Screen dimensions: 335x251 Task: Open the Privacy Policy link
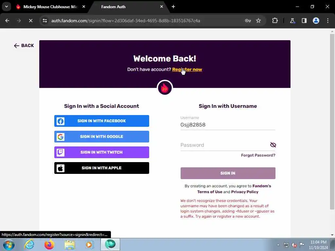point(245,192)
